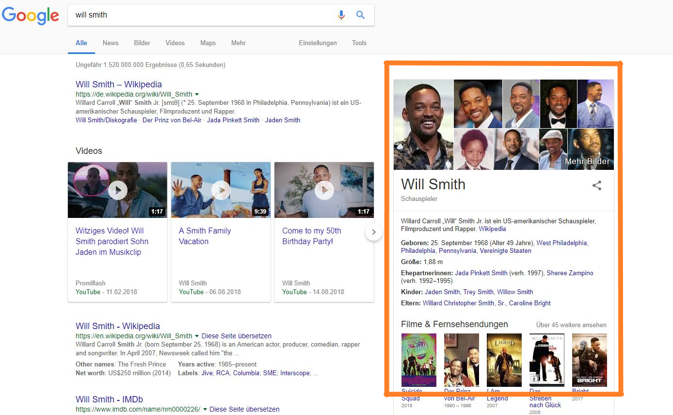Open the Bright movie poster

[x=589, y=360]
